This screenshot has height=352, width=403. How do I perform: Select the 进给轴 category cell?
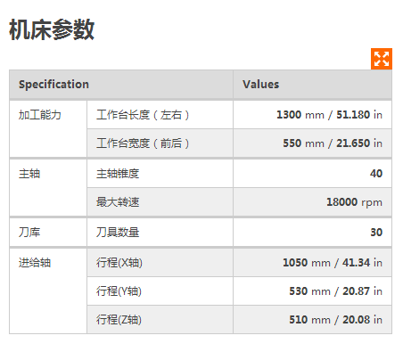(x=48, y=291)
